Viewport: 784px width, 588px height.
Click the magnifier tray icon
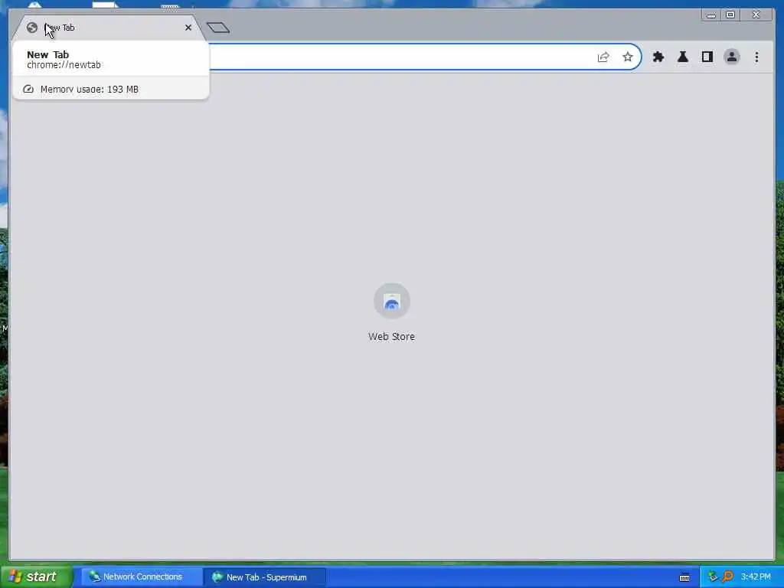[727, 577]
